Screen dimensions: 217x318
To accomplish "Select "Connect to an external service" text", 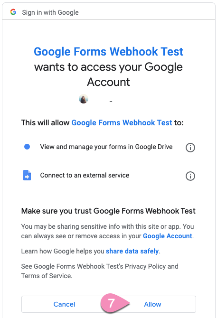I will coord(85,175).
